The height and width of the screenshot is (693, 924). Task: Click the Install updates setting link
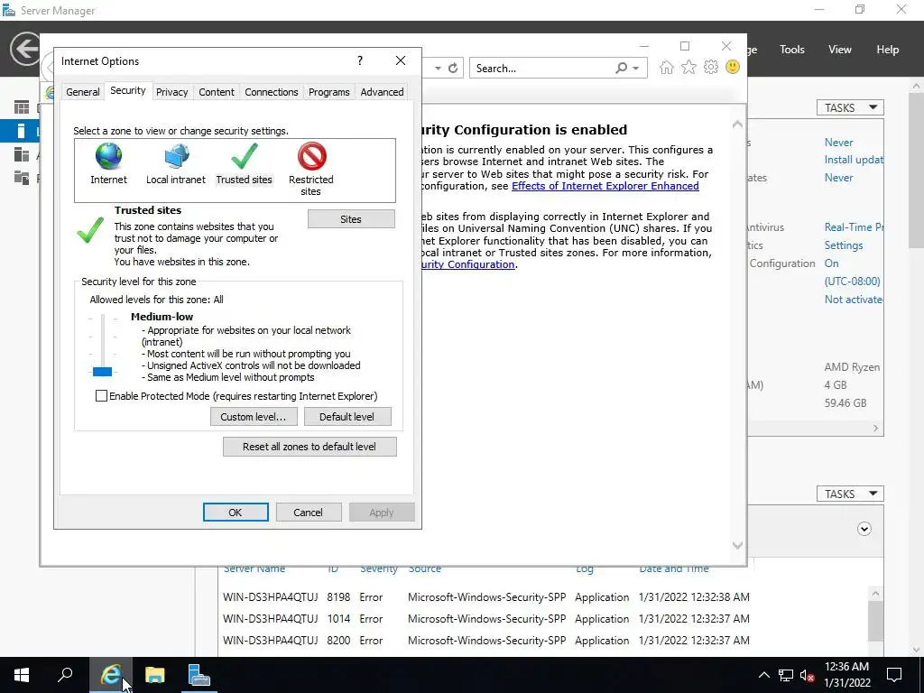point(854,160)
